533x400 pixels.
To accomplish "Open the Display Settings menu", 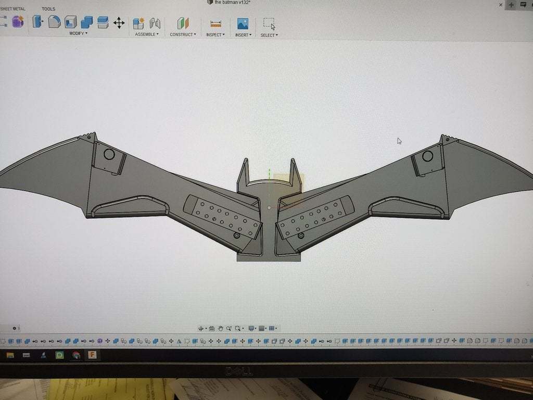I will click(x=252, y=328).
